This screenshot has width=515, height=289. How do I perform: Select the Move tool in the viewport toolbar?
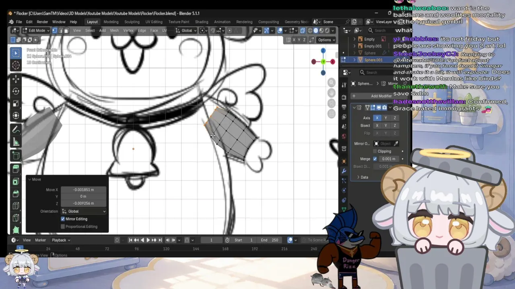pyautogui.click(x=16, y=79)
